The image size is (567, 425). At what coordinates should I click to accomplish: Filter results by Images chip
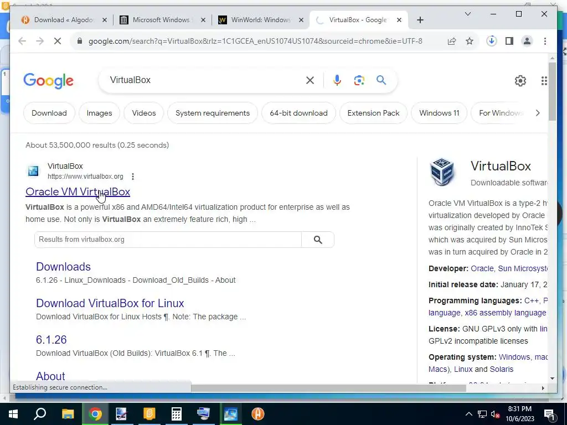[x=100, y=113]
